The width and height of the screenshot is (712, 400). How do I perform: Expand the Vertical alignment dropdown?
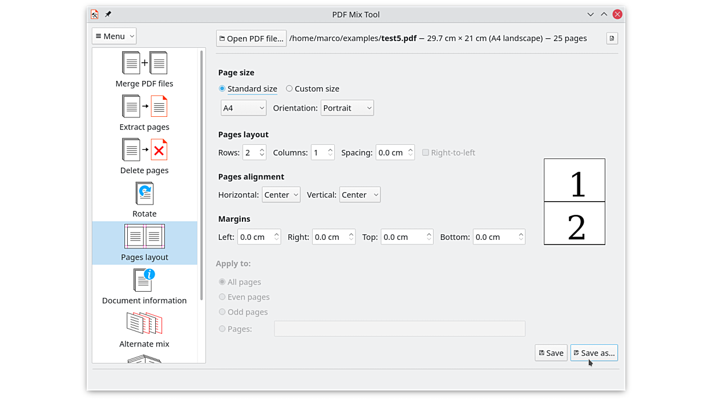coord(359,195)
